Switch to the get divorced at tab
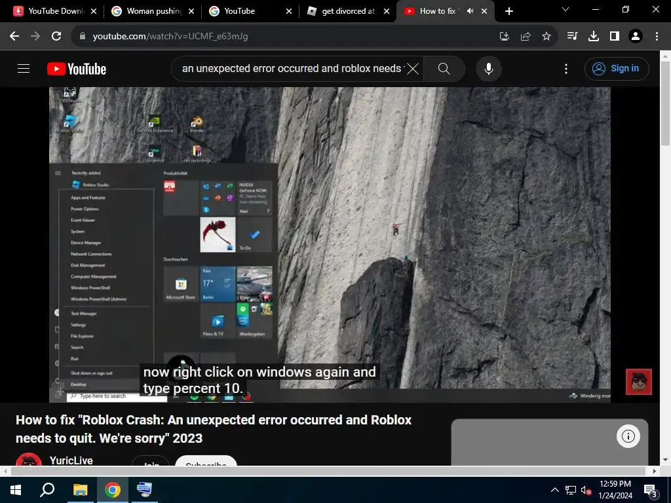The width and height of the screenshot is (671, 503). pos(347,11)
